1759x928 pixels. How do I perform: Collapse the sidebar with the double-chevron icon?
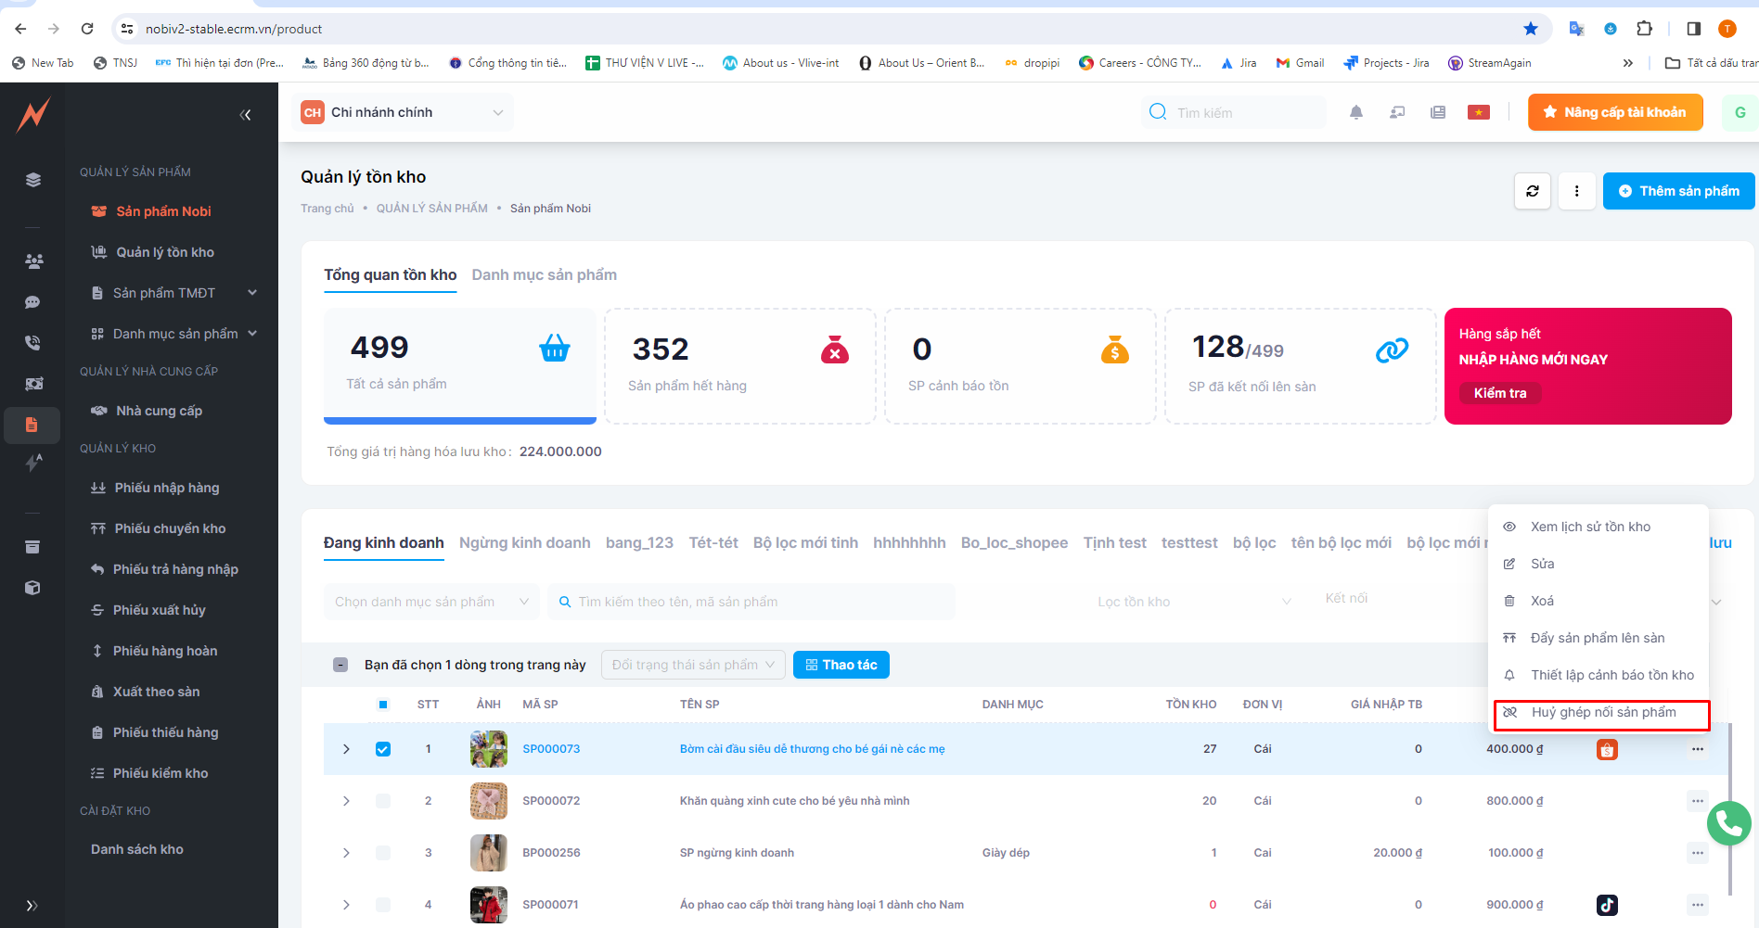(245, 115)
